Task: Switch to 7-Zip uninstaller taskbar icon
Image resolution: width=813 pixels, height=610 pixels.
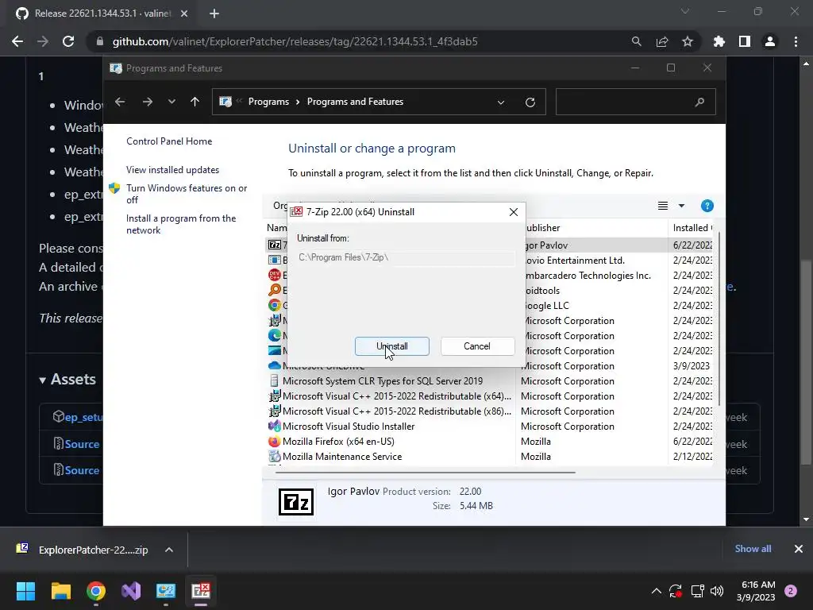Action: (201, 591)
